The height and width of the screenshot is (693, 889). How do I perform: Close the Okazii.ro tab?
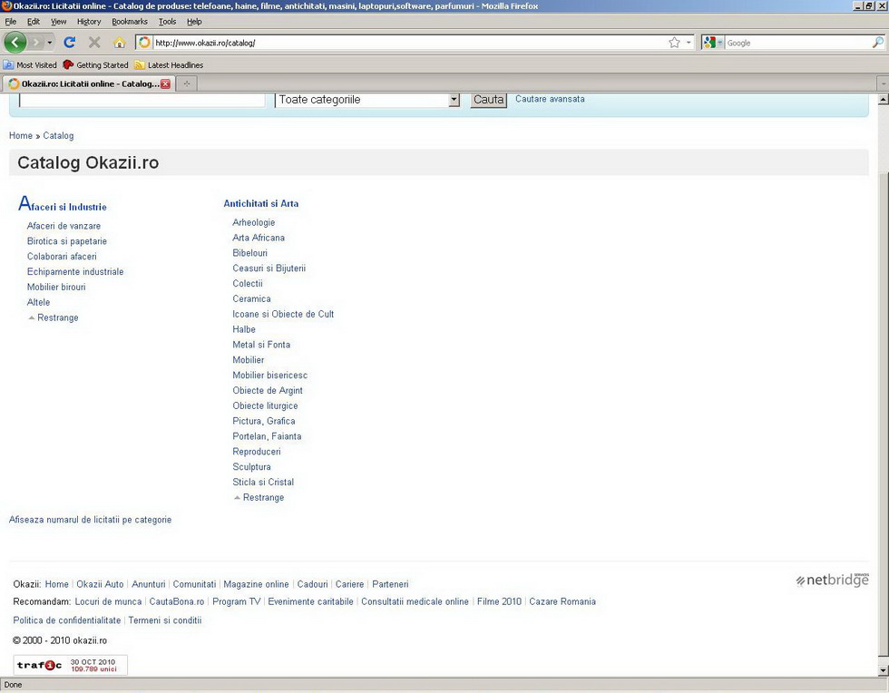[165, 83]
